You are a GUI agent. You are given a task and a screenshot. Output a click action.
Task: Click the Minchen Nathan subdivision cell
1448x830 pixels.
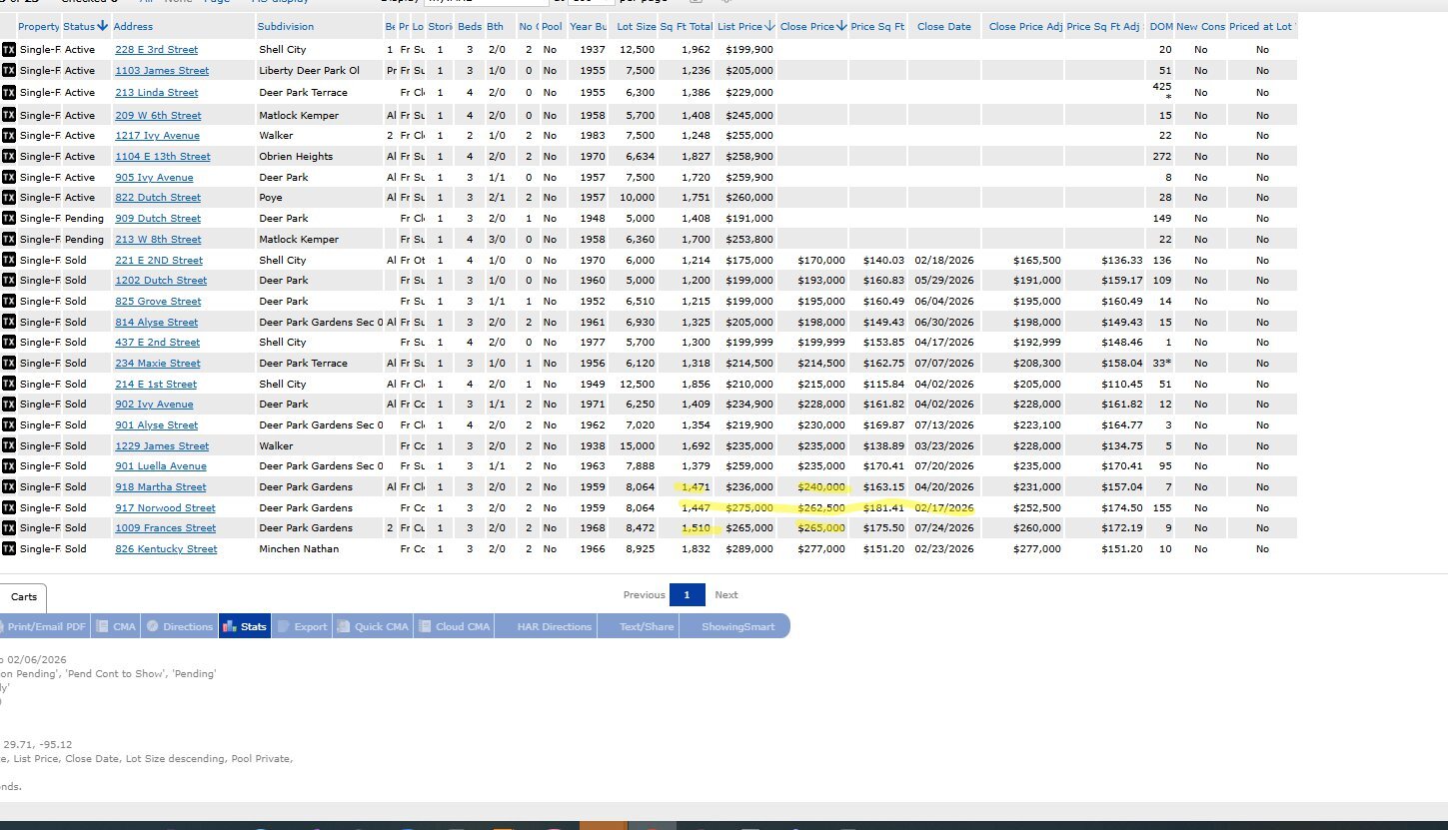(x=299, y=549)
